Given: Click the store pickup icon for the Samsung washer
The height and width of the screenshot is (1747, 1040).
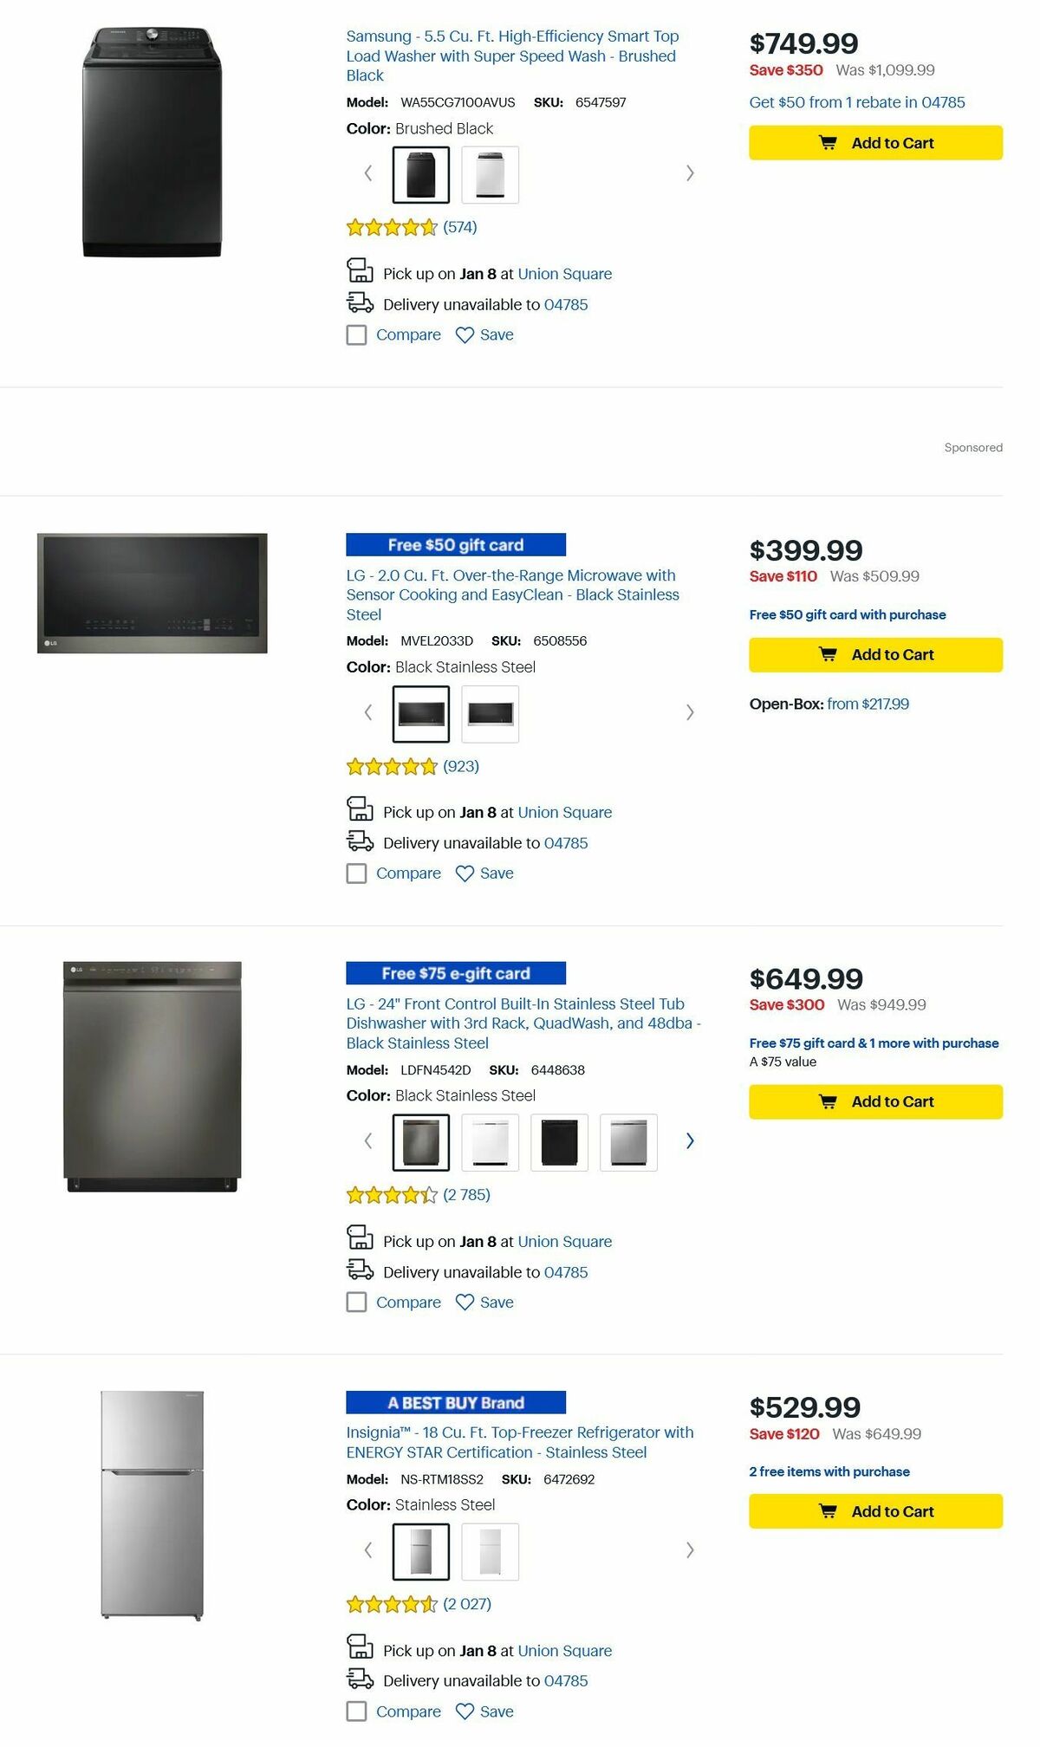Looking at the screenshot, I should pos(359,273).
